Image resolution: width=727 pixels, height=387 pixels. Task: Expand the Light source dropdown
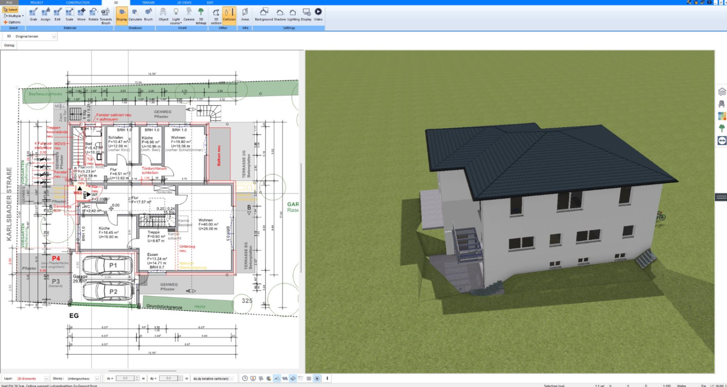point(176,16)
